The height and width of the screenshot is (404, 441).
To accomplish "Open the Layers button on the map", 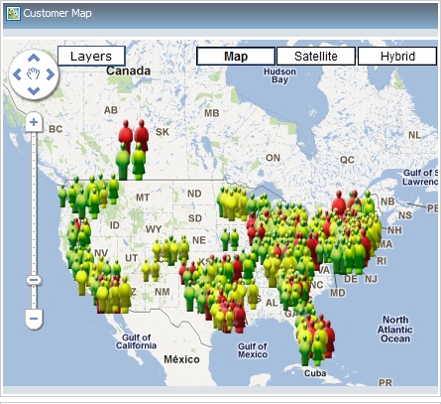I will coord(91,56).
